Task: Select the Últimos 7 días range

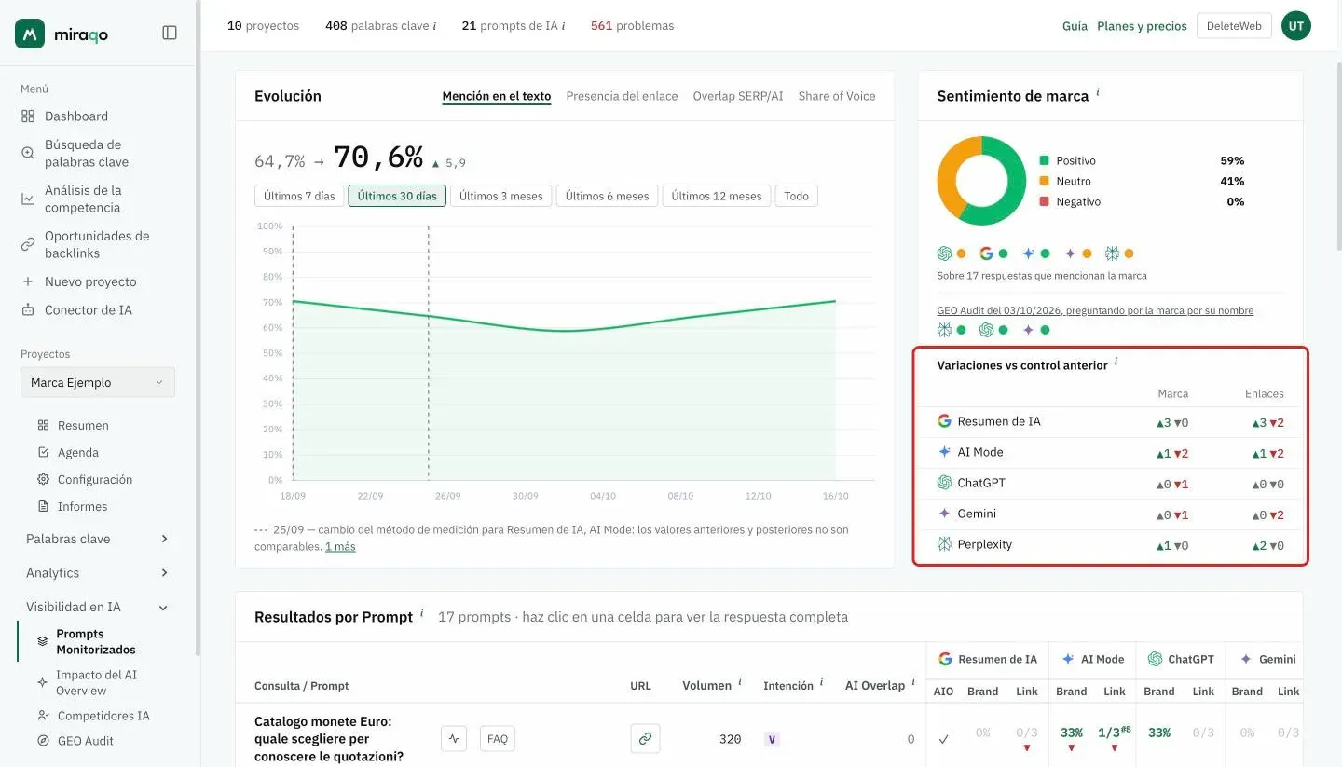Action: (299, 196)
